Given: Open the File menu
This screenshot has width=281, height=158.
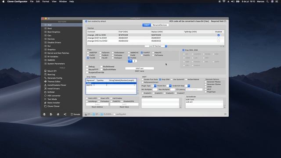Looking at the screenshot, I should click(32, 1).
